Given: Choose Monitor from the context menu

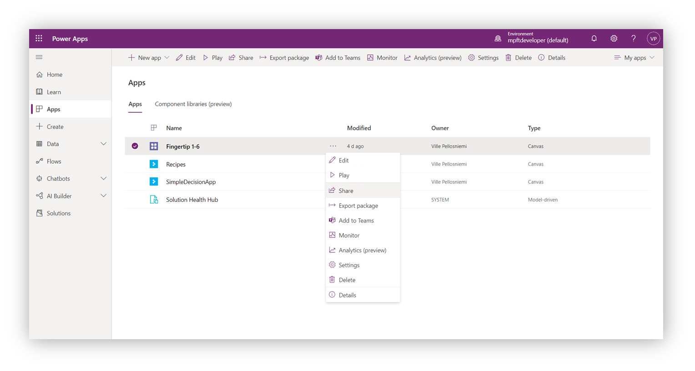Looking at the screenshot, I should (x=363, y=236).
